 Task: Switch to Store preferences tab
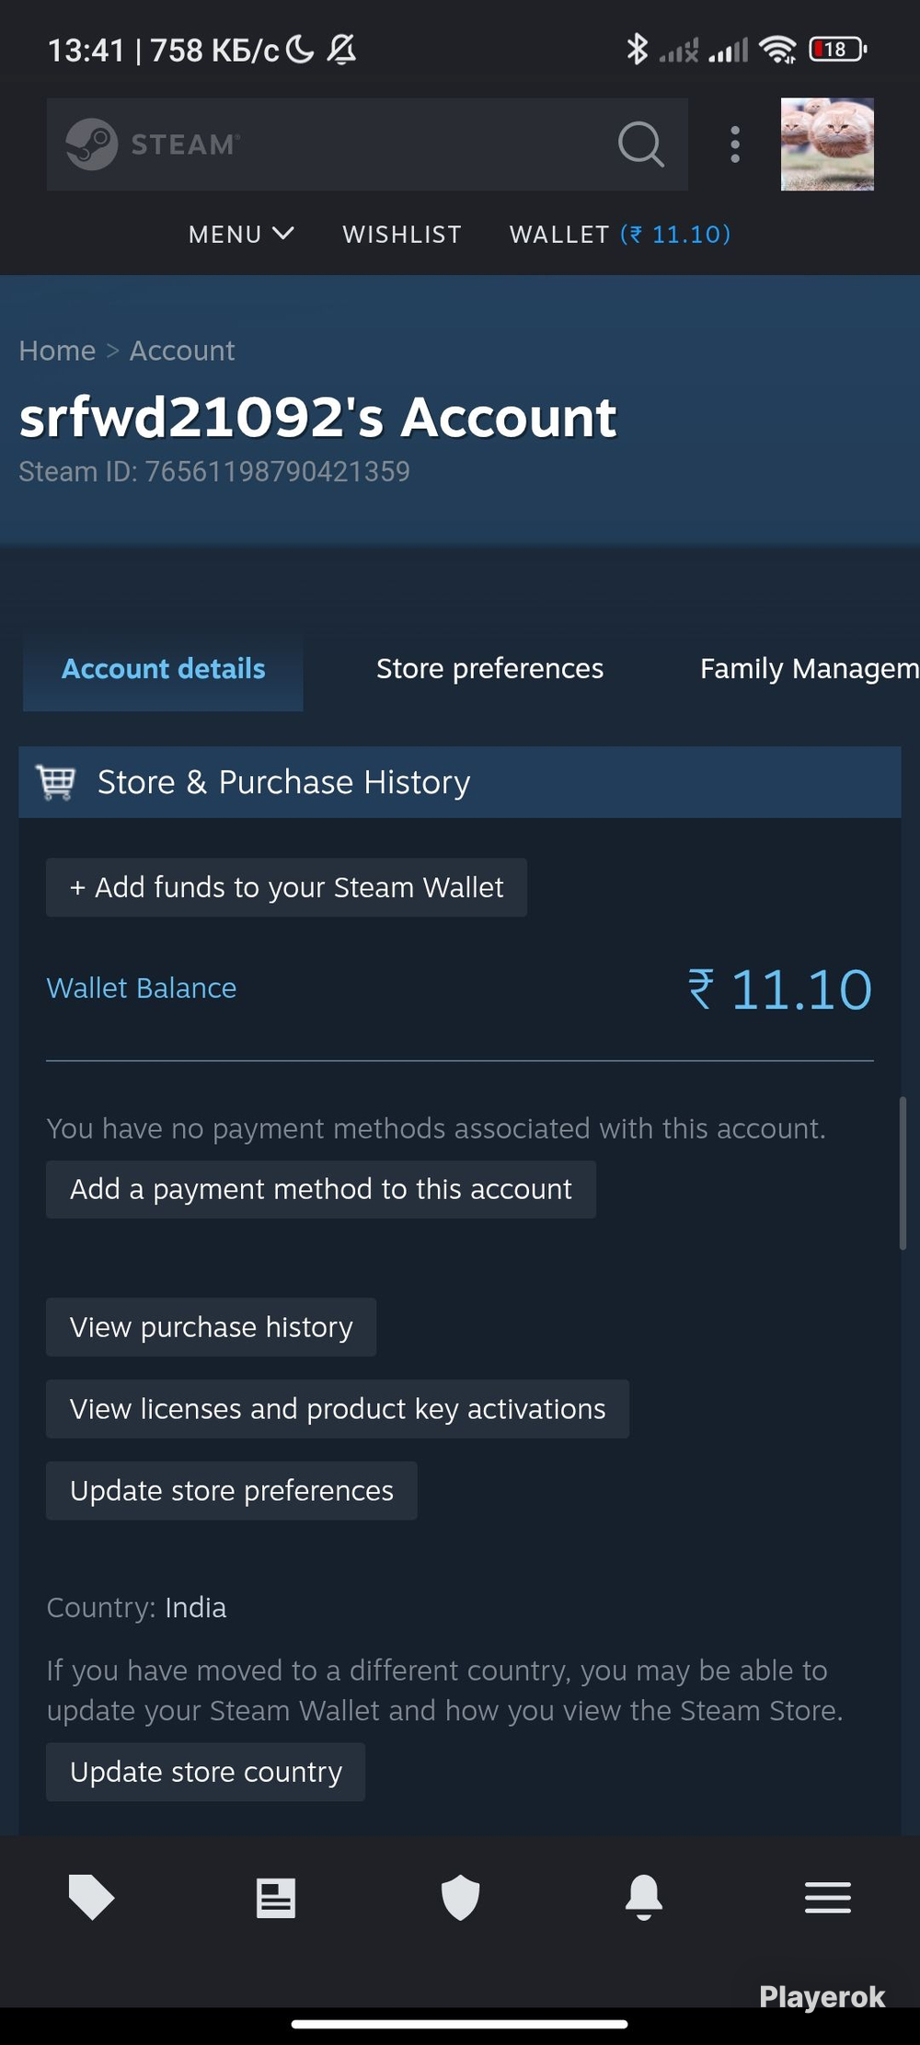[489, 668]
